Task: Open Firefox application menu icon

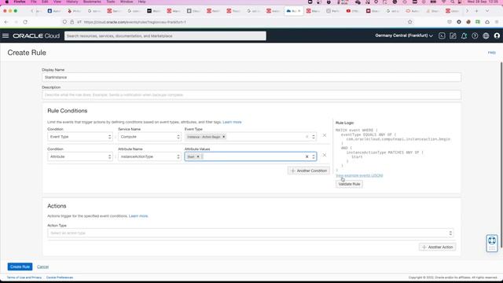Action: point(497,22)
